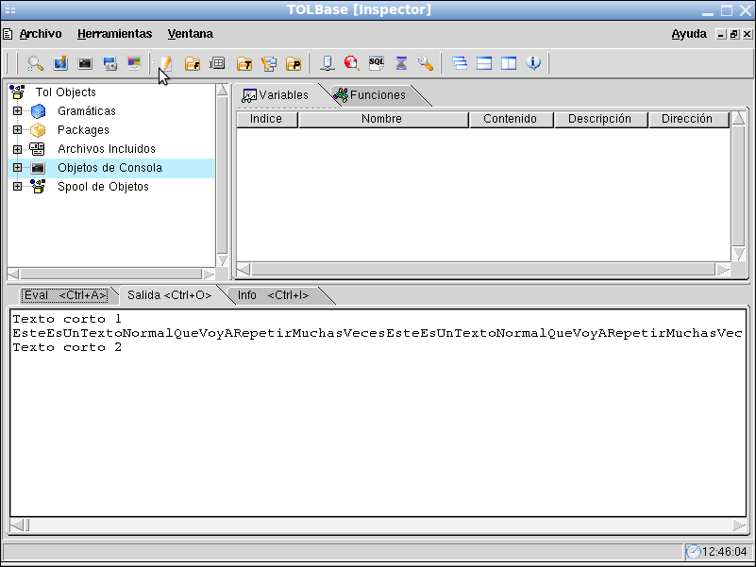Click the cascade windows icon in toolbar
Image resolution: width=756 pixels, height=567 pixels.
point(460,63)
